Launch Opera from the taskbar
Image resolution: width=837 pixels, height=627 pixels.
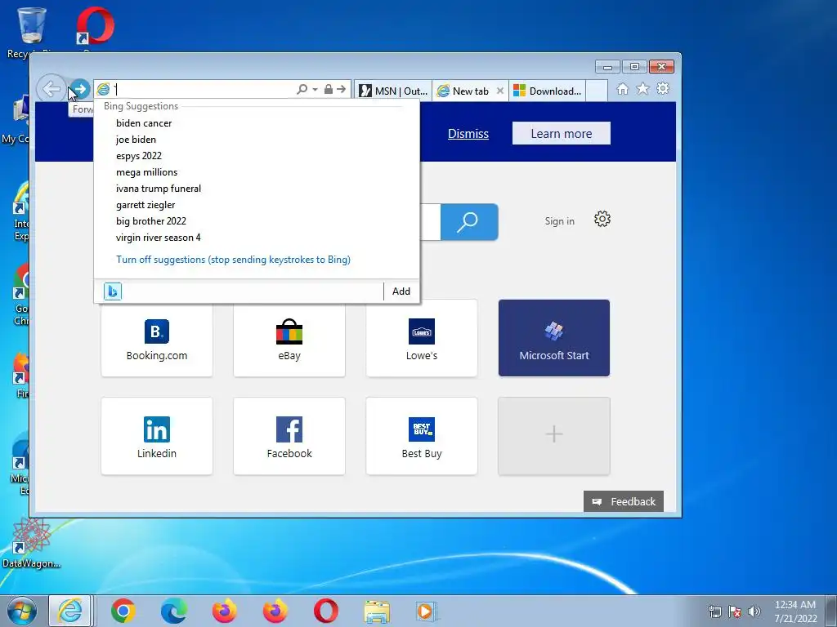326,611
